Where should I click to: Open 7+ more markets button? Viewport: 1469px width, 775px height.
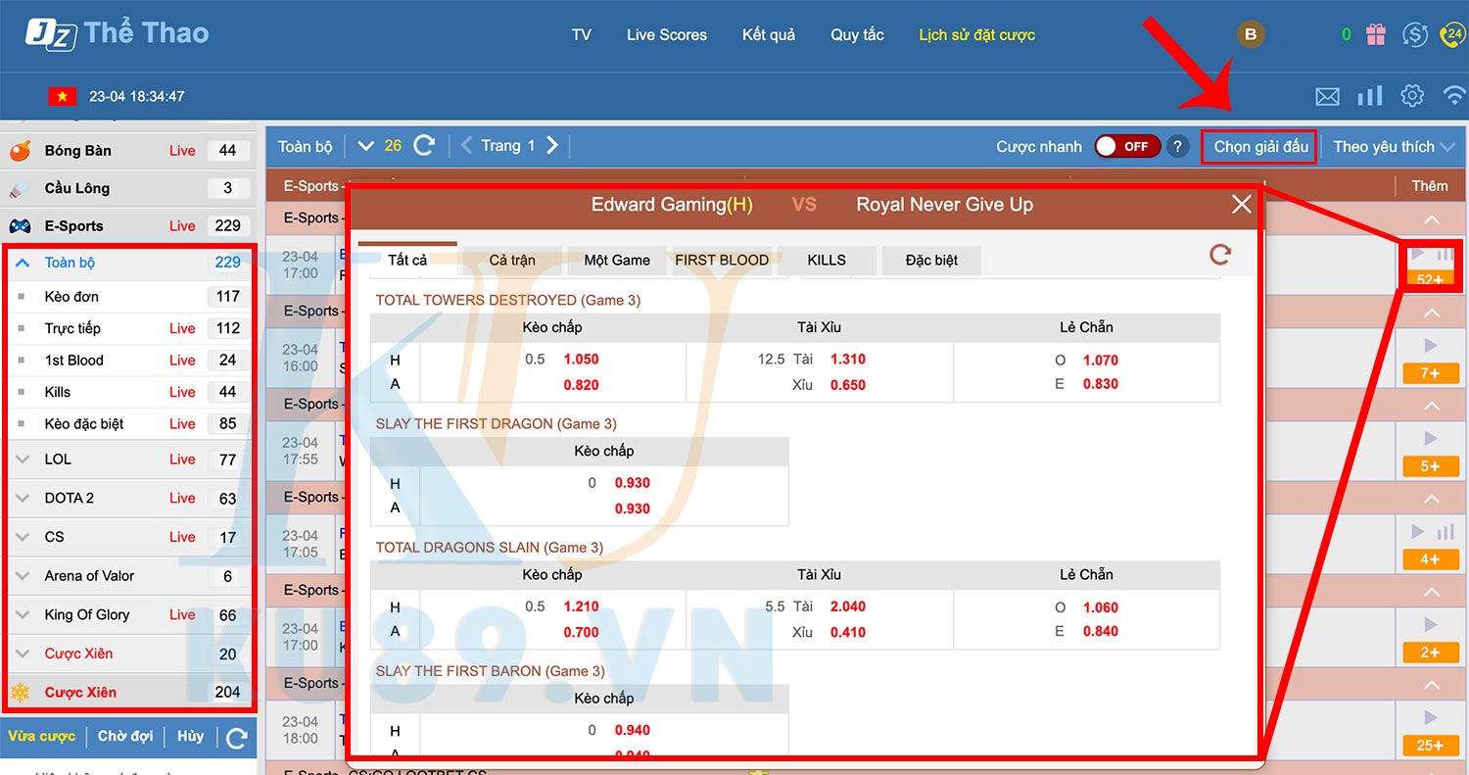[1431, 373]
